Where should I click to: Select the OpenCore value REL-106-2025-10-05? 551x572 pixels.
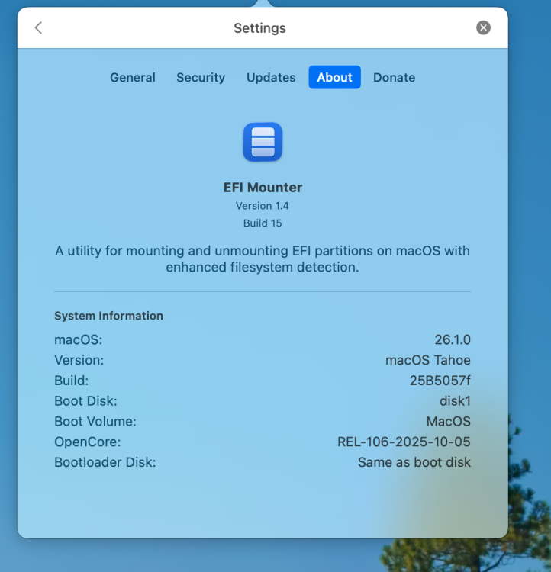(404, 442)
